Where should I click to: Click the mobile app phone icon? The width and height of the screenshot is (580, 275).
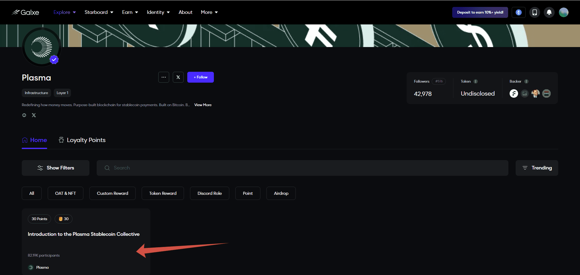[534, 12]
